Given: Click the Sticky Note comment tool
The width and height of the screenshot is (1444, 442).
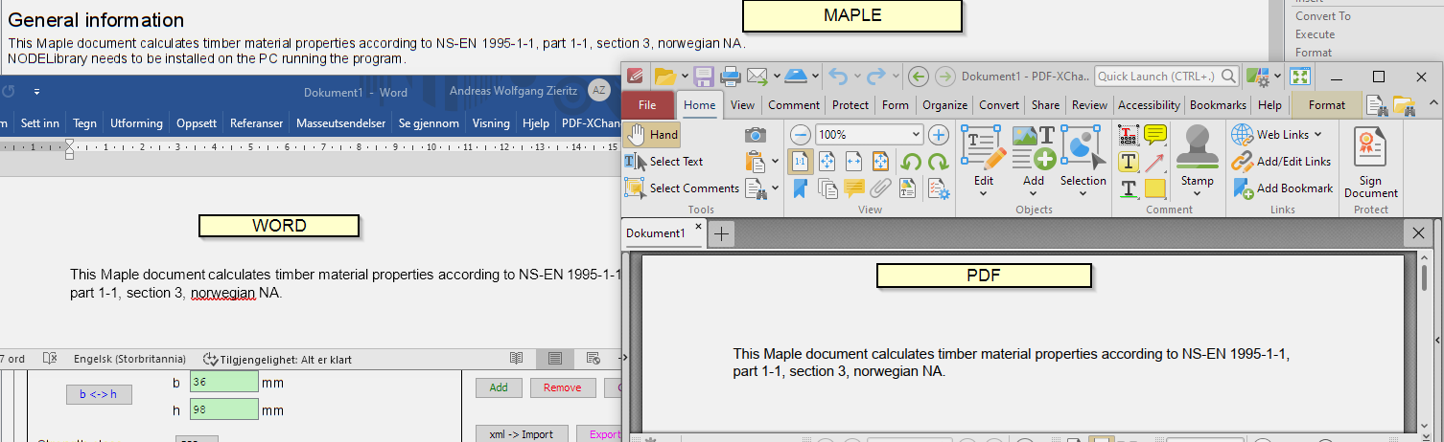Looking at the screenshot, I should pyautogui.click(x=1155, y=135).
